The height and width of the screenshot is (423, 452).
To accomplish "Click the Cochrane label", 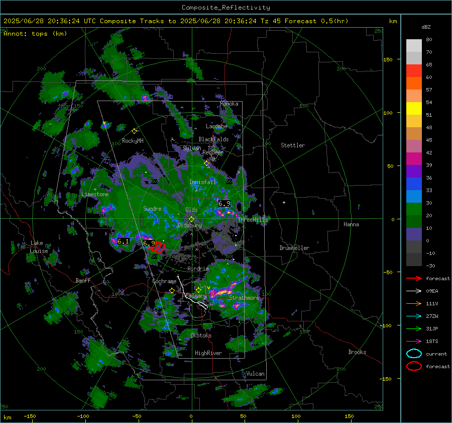I will tap(164, 281).
